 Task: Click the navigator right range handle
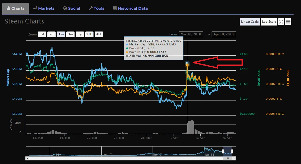coord(232,152)
